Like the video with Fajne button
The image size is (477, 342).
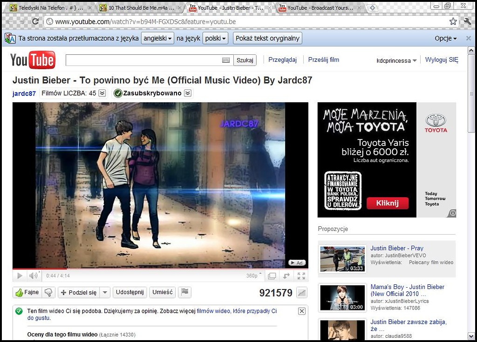tap(27, 292)
